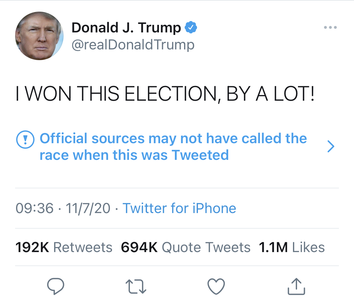
Task: Open the reply speech bubble icon
Action: click(55, 286)
